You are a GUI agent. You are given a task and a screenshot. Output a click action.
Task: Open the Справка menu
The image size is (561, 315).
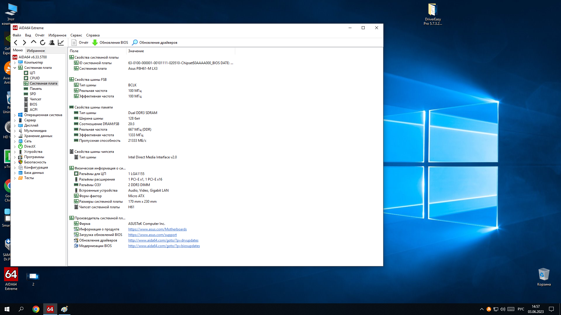93,35
